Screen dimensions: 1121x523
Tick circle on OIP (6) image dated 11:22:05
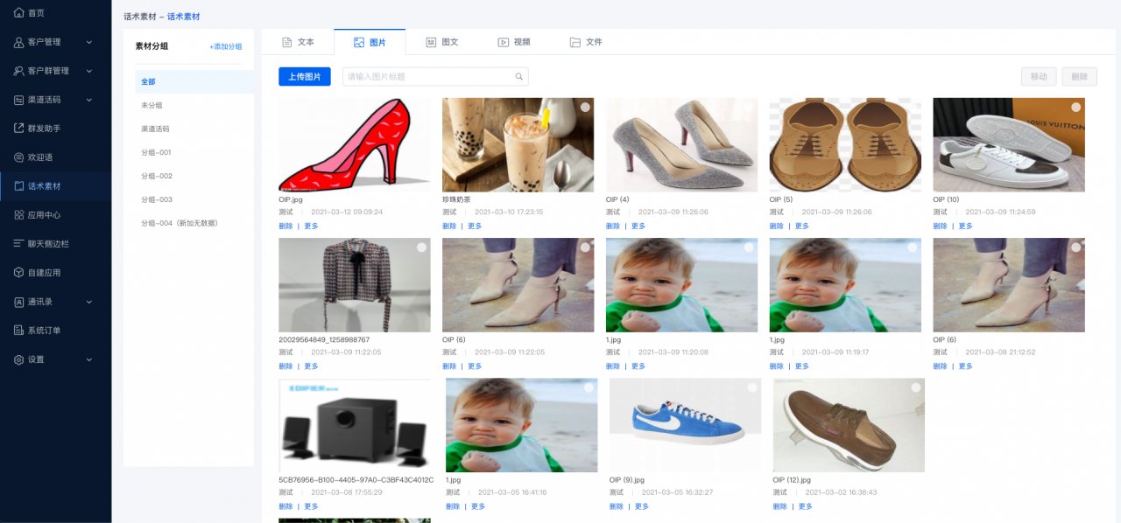[x=585, y=248]
